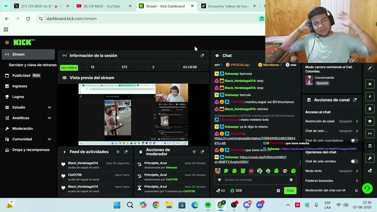This screenshot has width=377, height=212.
Task: Expand the Comunidad sidebar section
Action: 49,139
